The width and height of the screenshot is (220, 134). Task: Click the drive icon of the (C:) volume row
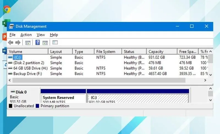tap(10, 57)
